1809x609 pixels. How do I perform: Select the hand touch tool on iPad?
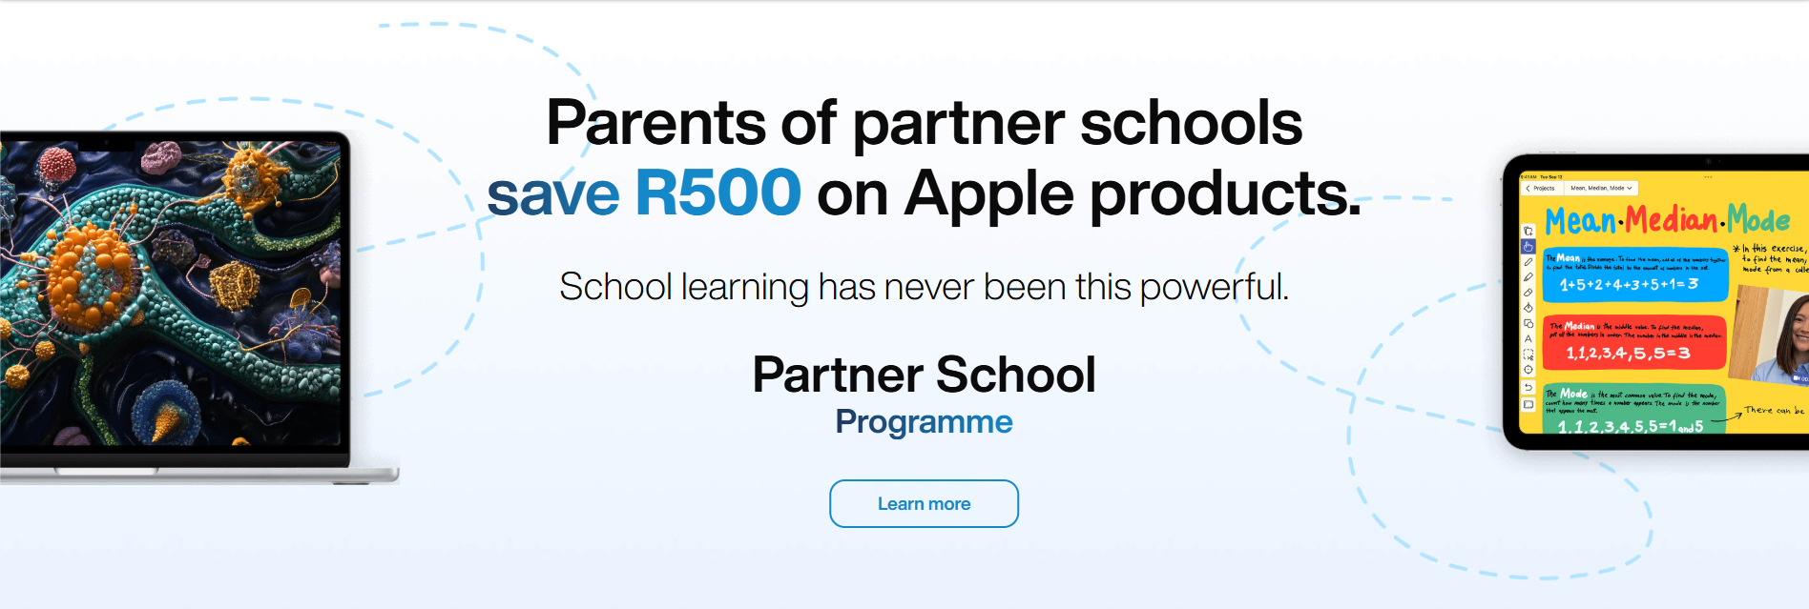click(x=1528, y=246)
